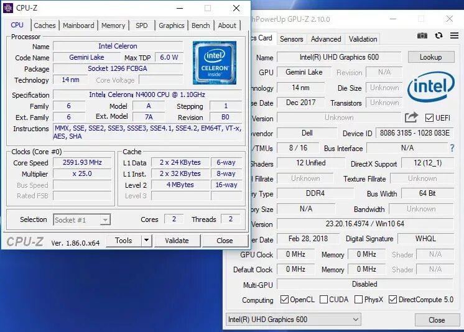Open the SPD tab
The width and height of the screenshot is (464, 332).
pyautogui.click(x=141, y=25)
